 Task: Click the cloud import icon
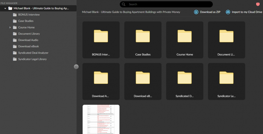click(x=228, y=12)
